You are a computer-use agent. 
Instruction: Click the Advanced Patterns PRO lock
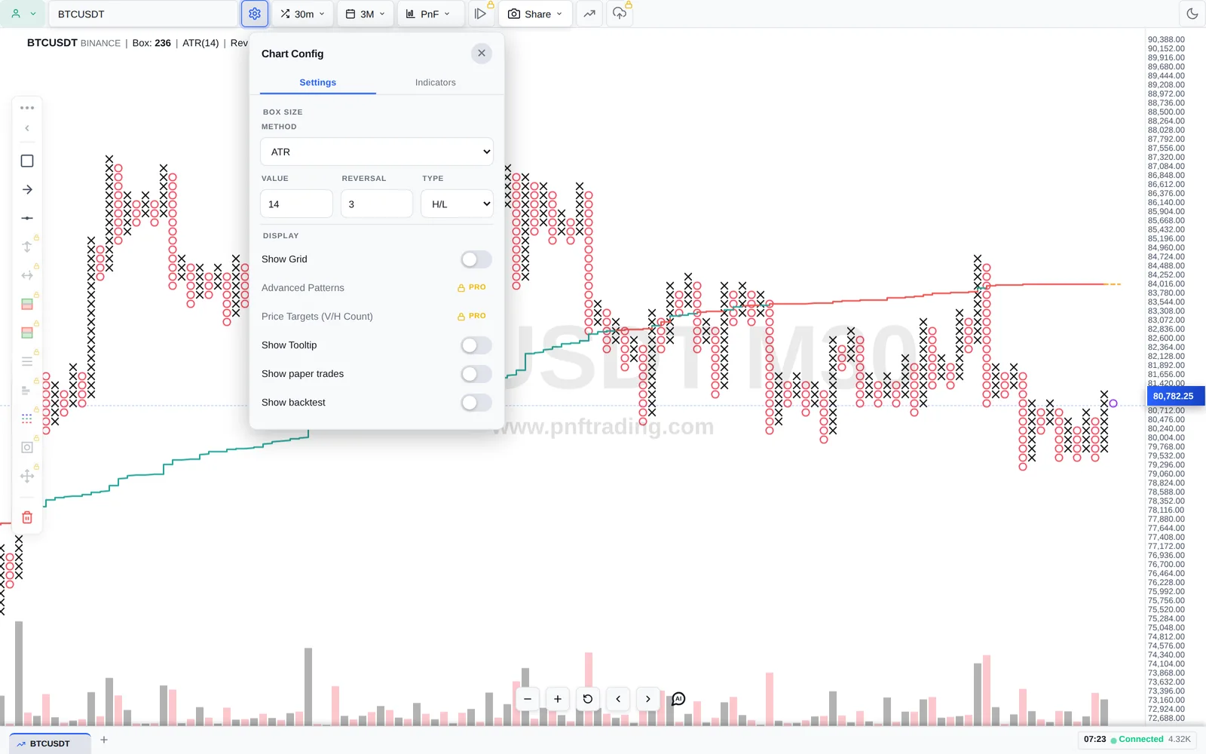click(x=472, y=287)
